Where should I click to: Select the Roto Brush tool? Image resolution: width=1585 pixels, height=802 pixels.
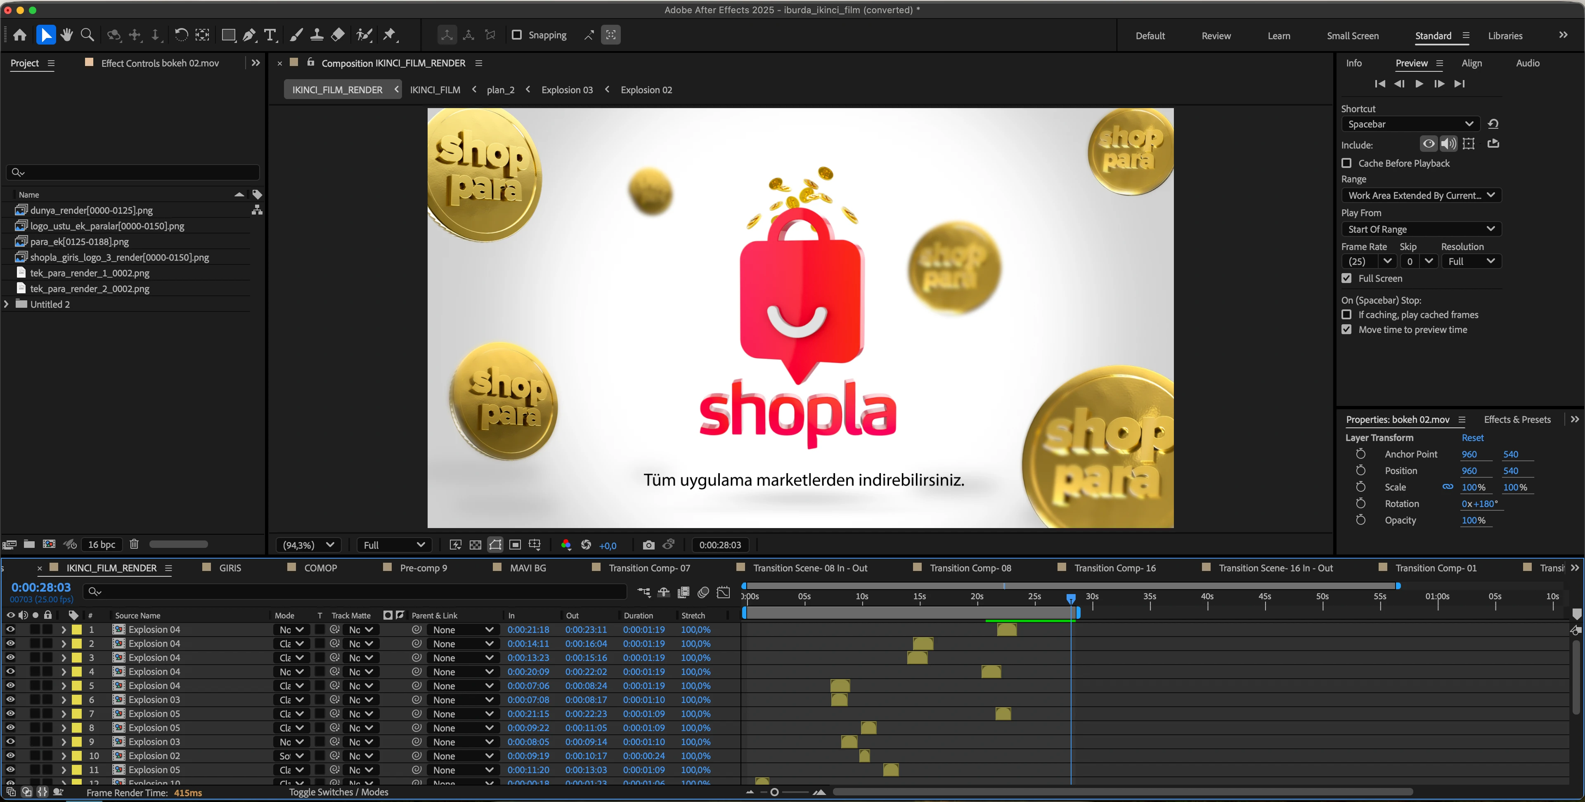(x=364, y=35)
